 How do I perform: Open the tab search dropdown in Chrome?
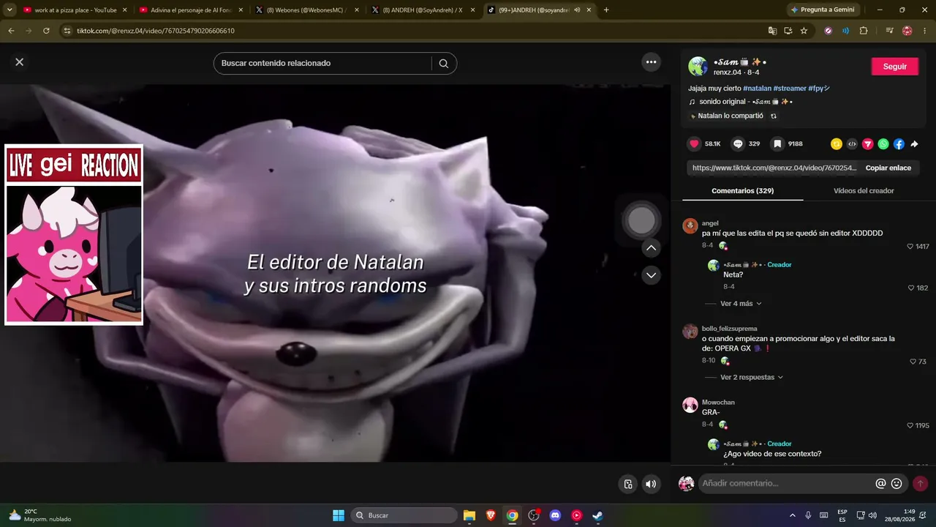pyautogui.click(x=10, y=10)
